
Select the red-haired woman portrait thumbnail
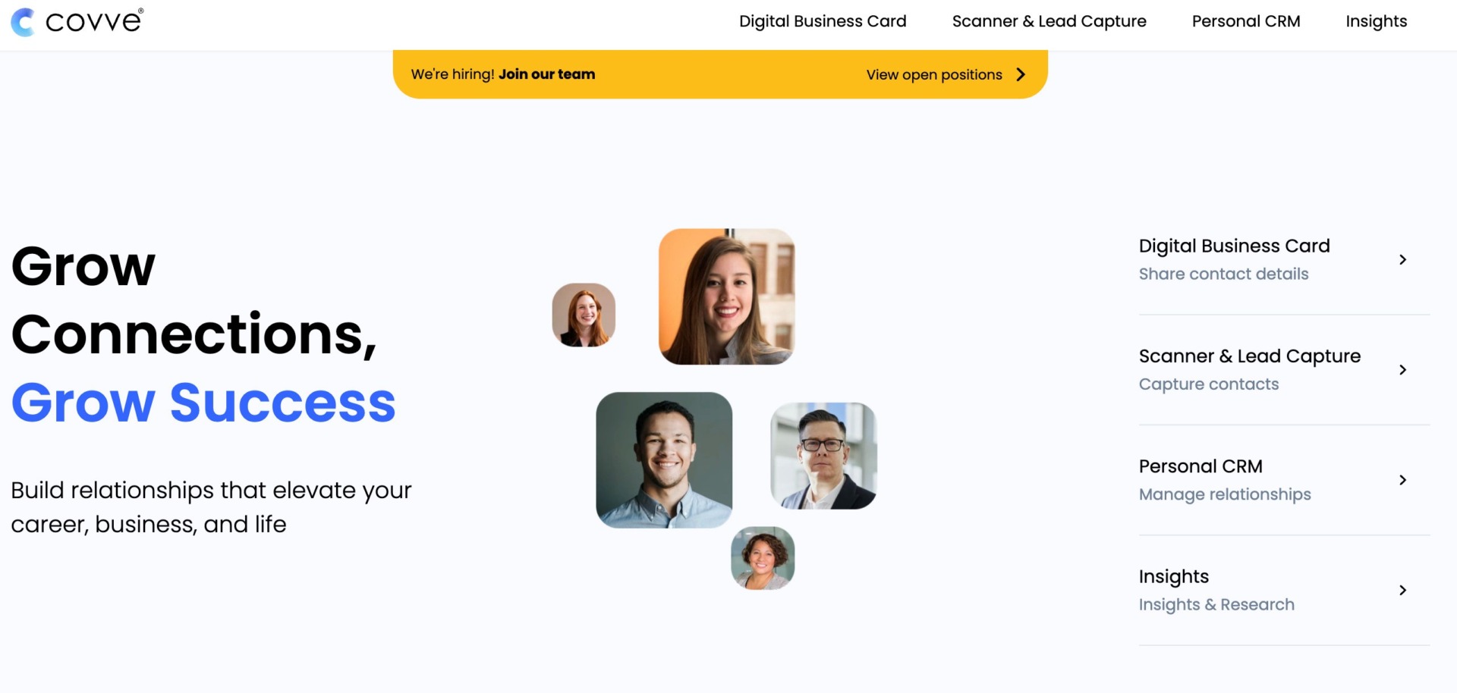point(584,315)
